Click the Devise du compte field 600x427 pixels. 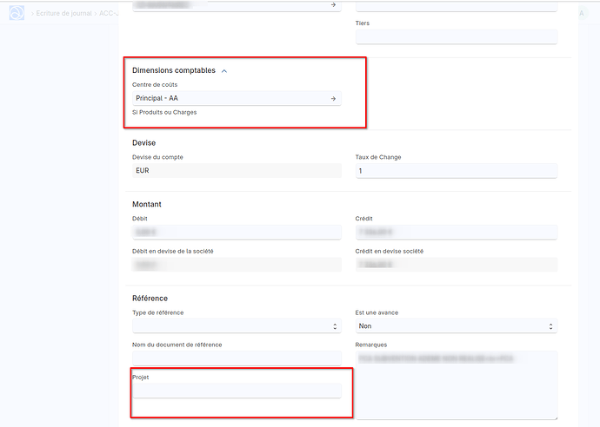point(236,171)
